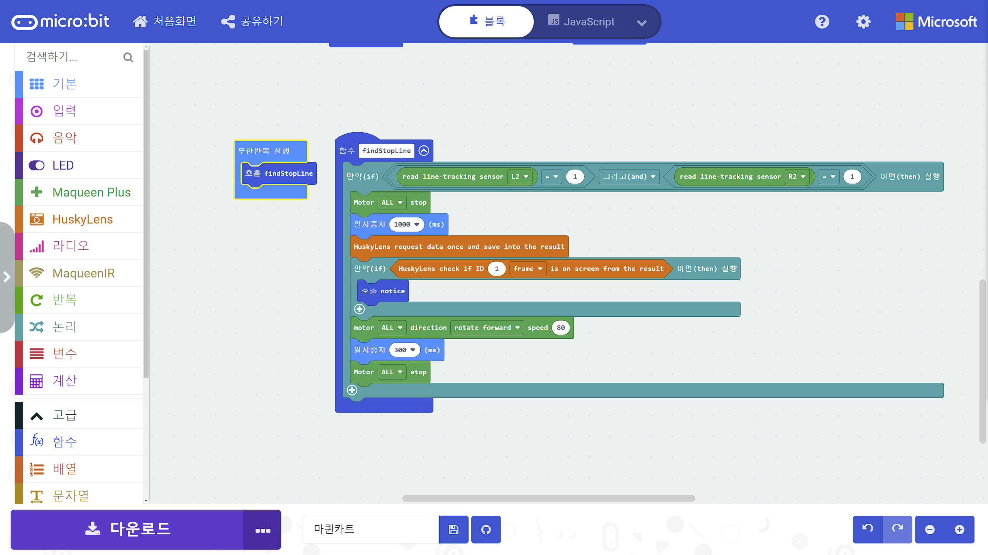The height and width of the screenshot is (555, 988).
Task: Click the workspace horizontal scrollbar
Action: pos(548,498)
